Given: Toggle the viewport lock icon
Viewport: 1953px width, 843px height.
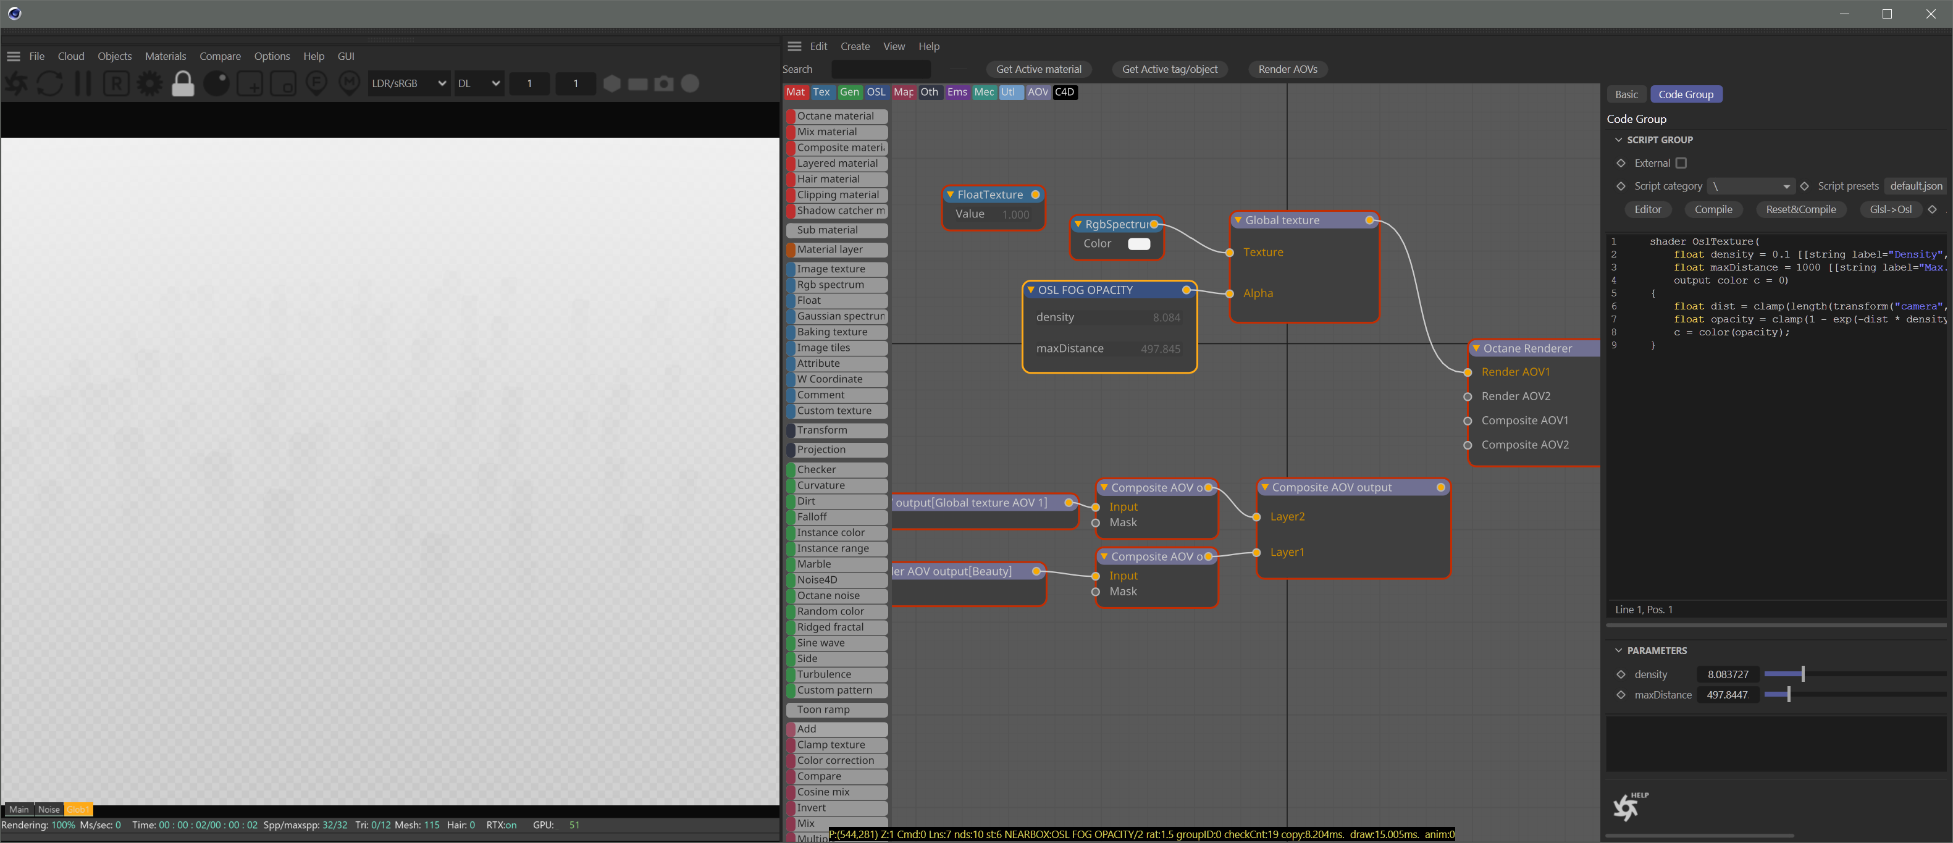Looking at the screenshot, I should pyautogui.click(x=183, y=83).
